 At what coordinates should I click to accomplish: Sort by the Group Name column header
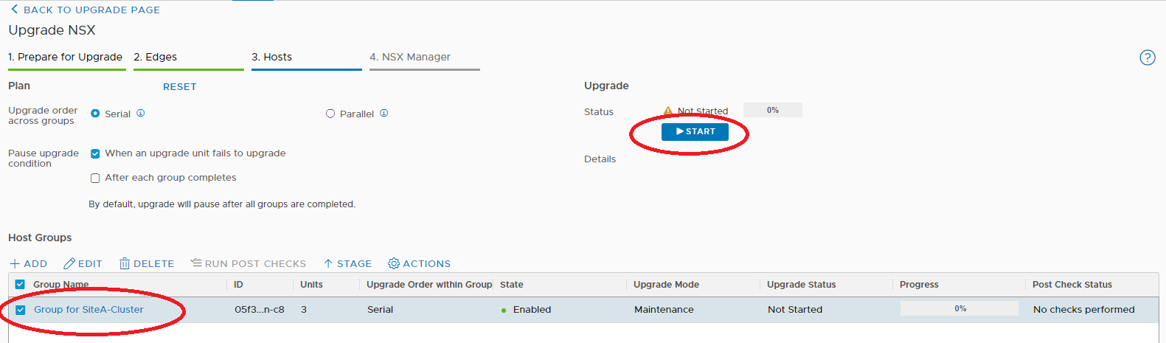(60, 284)
